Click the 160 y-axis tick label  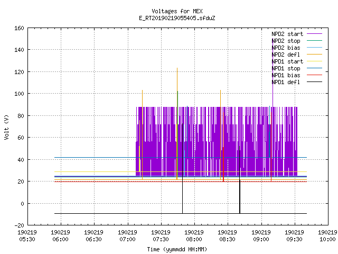19,28
